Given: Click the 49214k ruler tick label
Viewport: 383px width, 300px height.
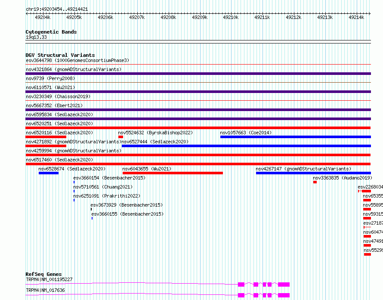Looking at the screenshot, I should point(356,17).
